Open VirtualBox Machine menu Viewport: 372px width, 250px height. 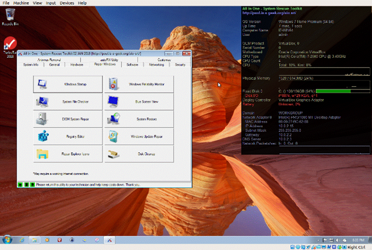(x=21, y=3)
